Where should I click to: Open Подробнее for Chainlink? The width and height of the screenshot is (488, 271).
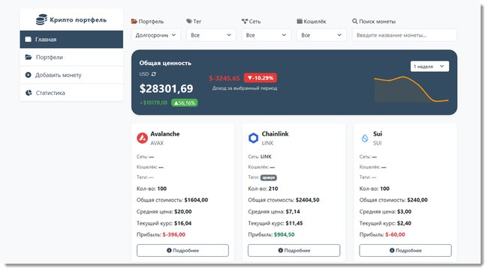294,251
